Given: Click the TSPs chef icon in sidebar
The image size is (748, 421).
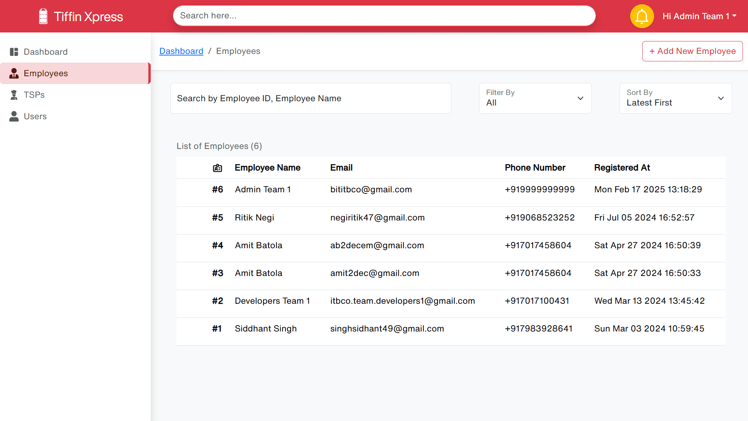Looking at the screenshot, I should [14, 95].
